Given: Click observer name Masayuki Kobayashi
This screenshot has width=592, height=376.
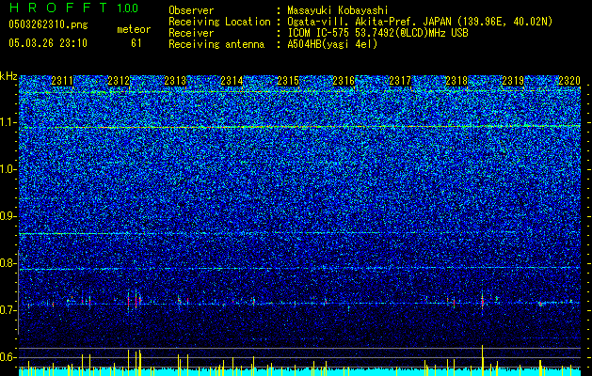Looking at the screenshot, I should [x=338, y=10].
